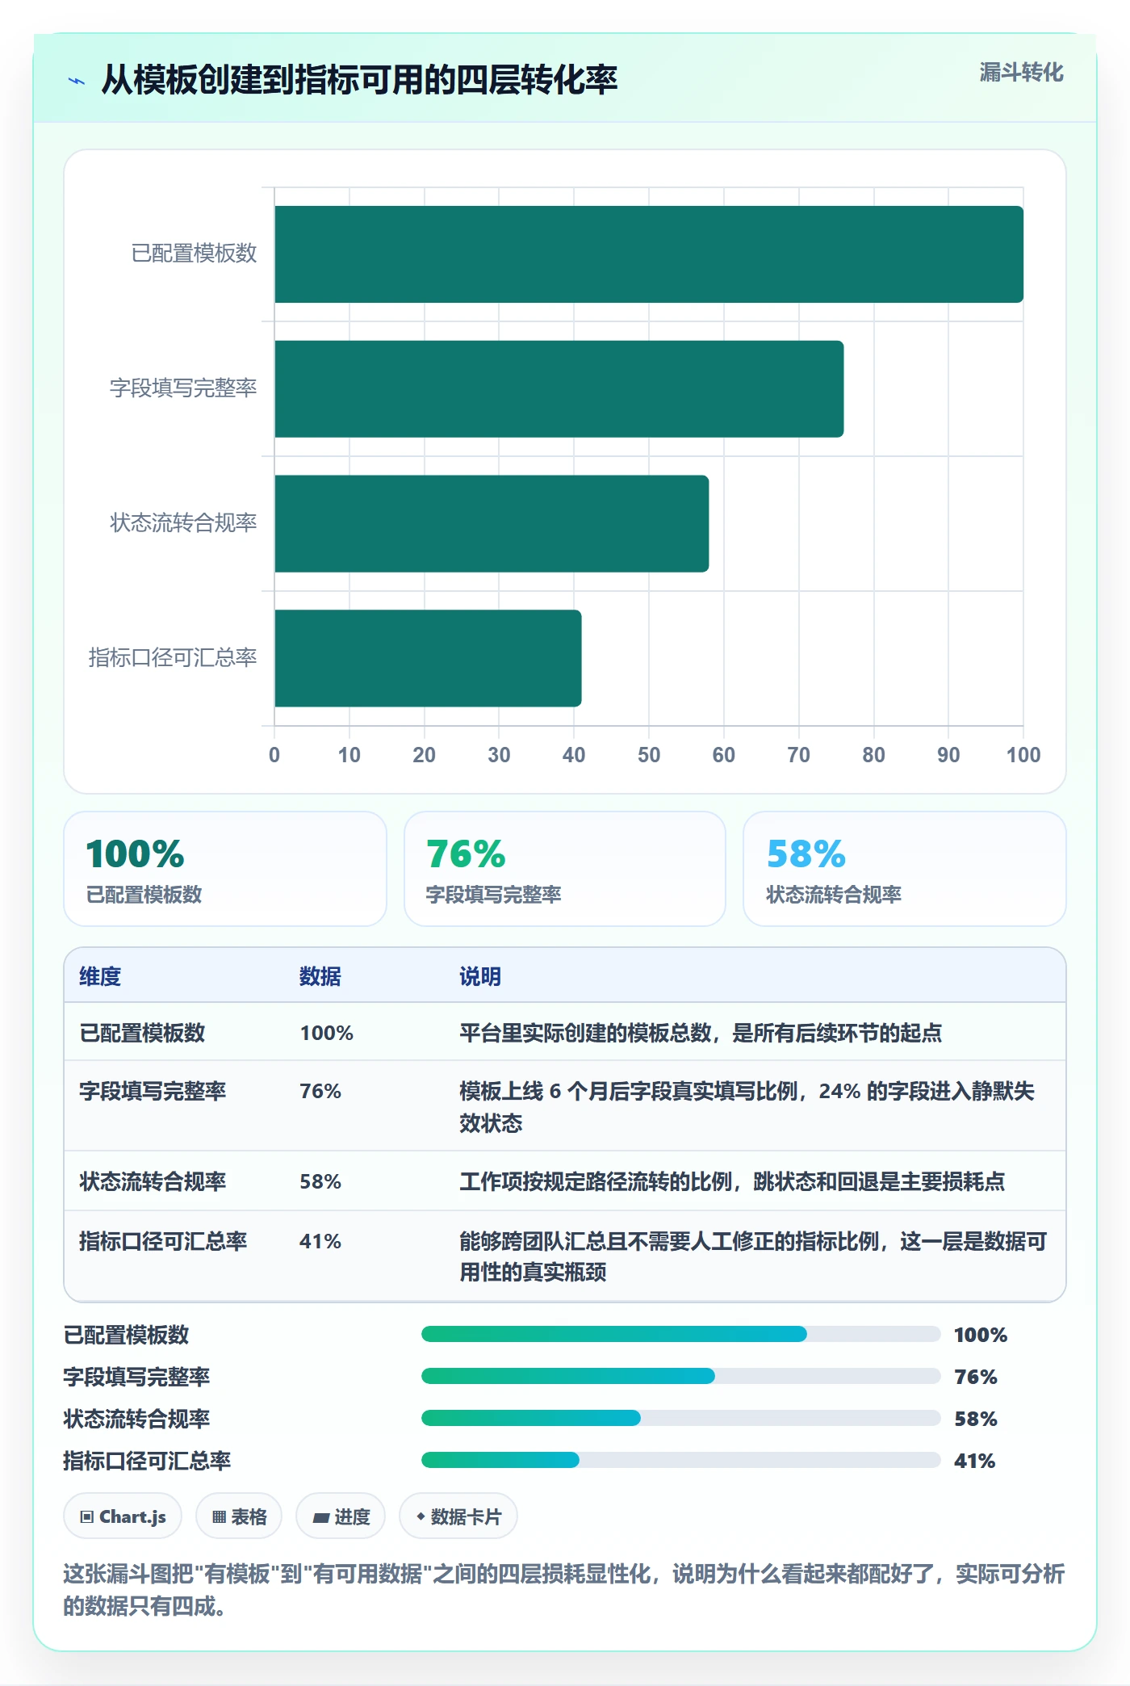
Task: Select the 76% cell in the table
Action: click(320, 1091)
